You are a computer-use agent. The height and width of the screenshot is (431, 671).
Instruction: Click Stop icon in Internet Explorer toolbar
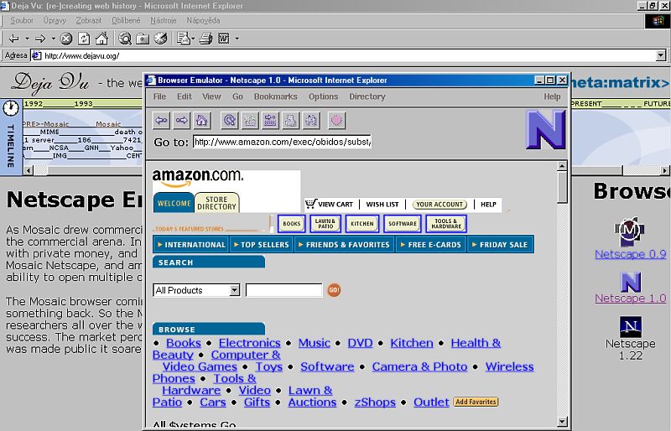click(66, 39)
